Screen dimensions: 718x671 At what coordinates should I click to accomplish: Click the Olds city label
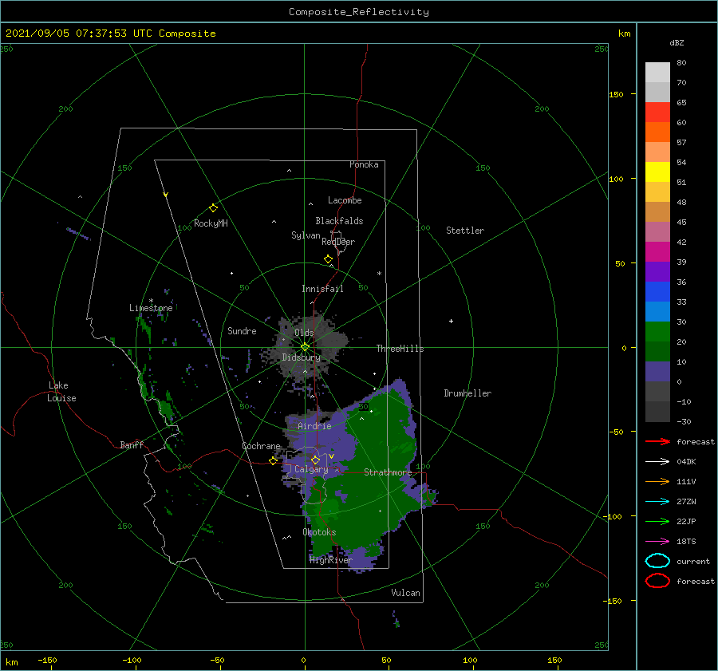[304, 333]
